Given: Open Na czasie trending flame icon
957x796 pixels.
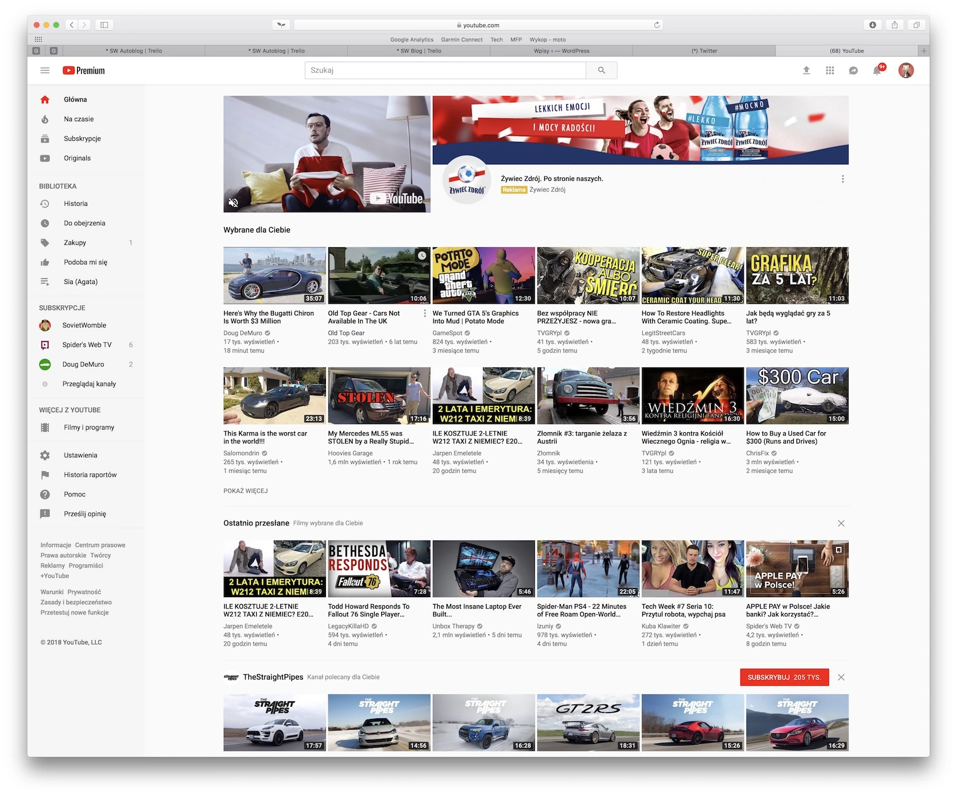Looking at the screenshot, I should click(45, 119).
